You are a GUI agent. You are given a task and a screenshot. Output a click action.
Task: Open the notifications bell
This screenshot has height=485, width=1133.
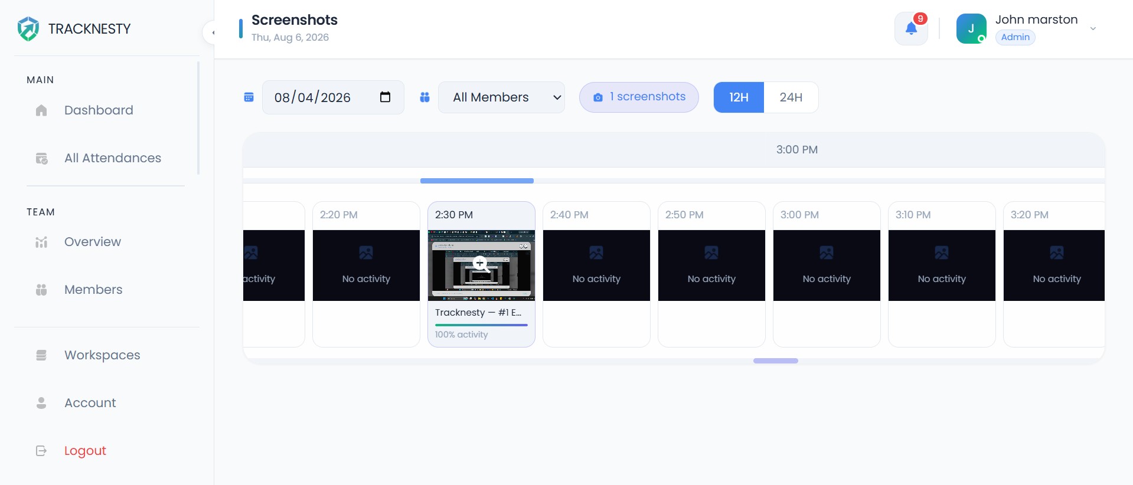(911, 28)
